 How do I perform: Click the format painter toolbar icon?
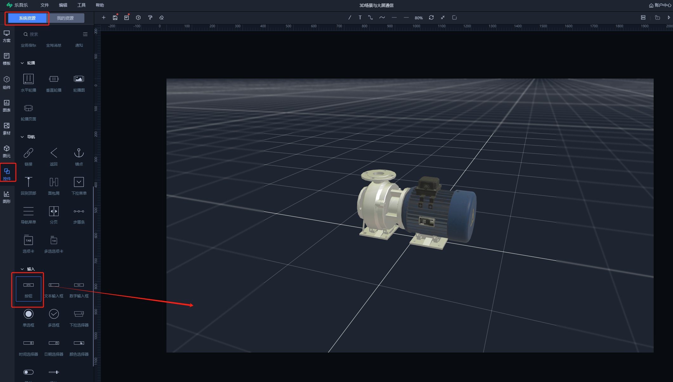150,17
